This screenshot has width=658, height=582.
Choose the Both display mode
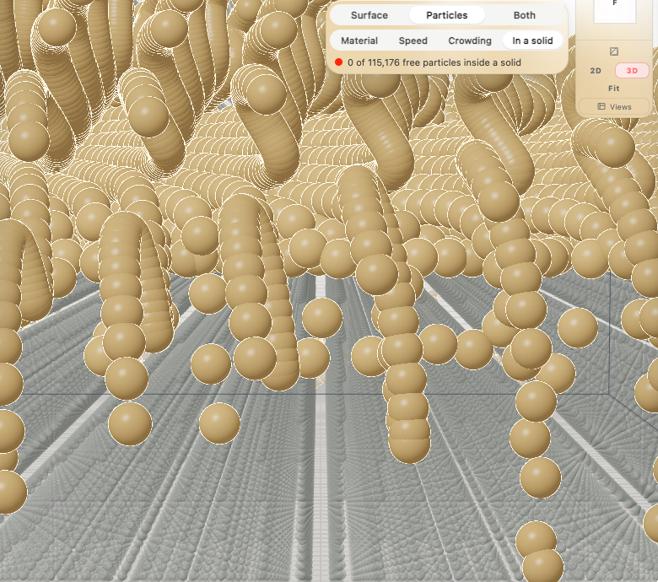click(524, 15)
